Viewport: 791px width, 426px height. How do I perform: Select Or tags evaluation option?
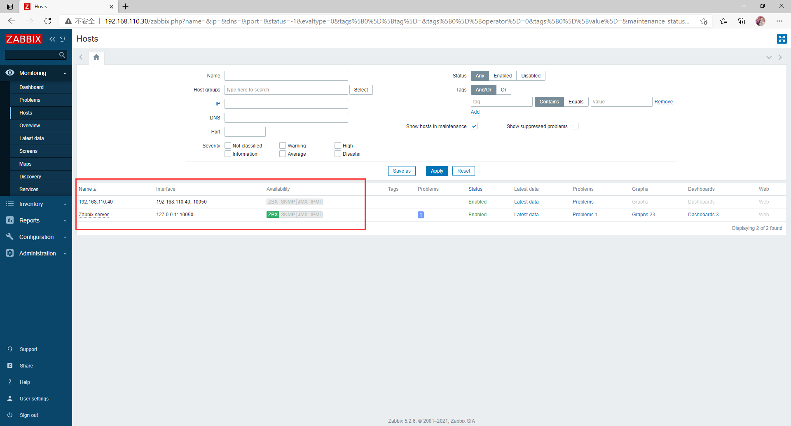tap(503, 90)
